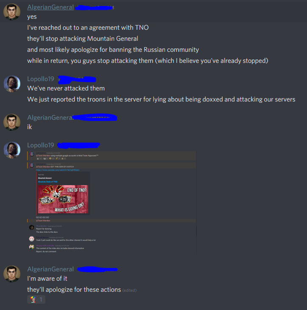The height and width of the screenshot is (310, 307).
Task: Click the "they'll apologize for these actions" message
Action: click(x=74, y=290)
